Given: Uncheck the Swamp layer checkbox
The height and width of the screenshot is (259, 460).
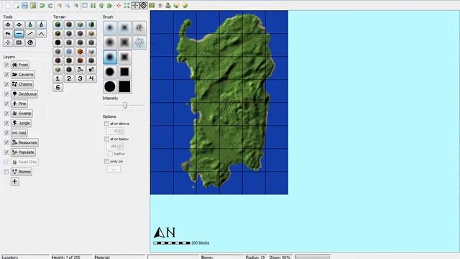Looking at the screenshot, I should point(6,114).
